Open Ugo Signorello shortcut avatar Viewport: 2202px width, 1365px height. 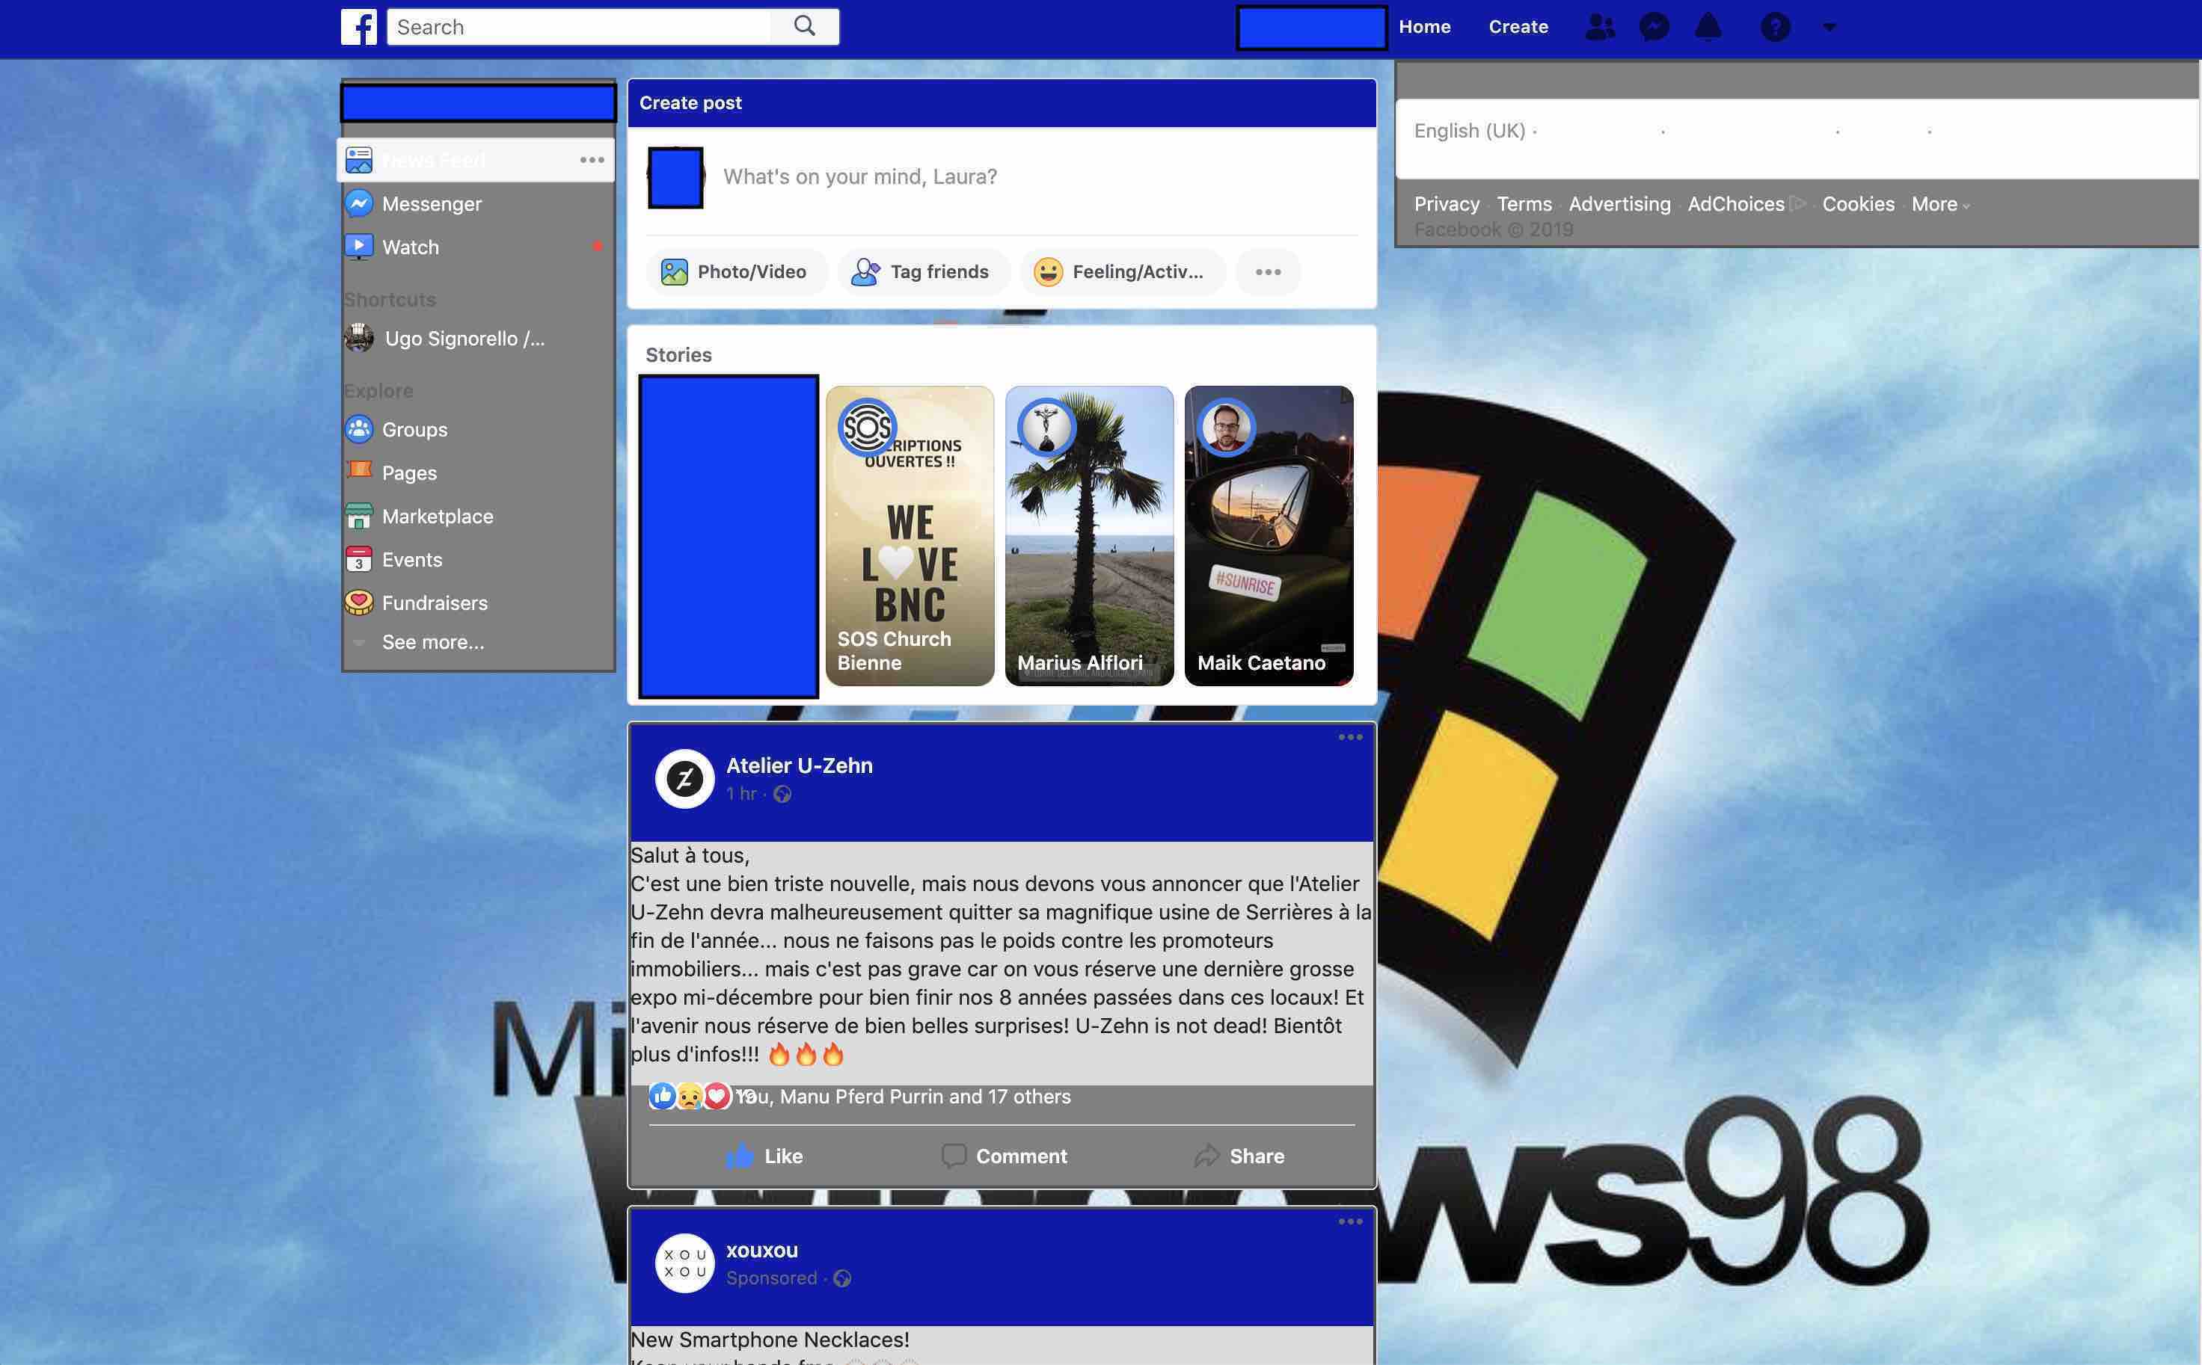tap(358, 339)
